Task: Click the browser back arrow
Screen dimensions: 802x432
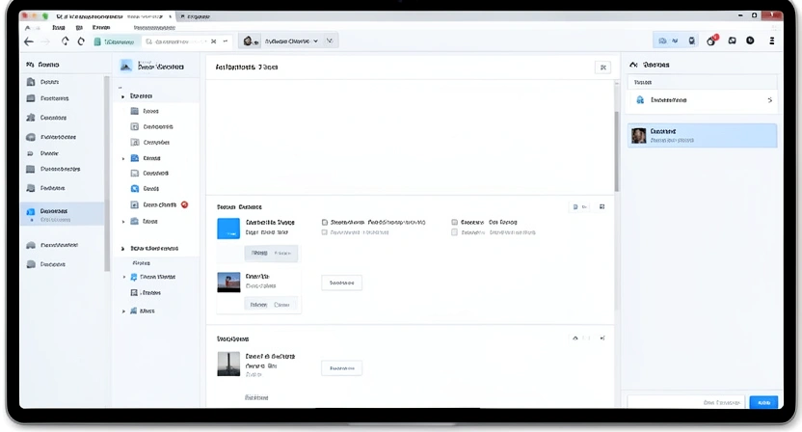Action: [x=29, y=41]
